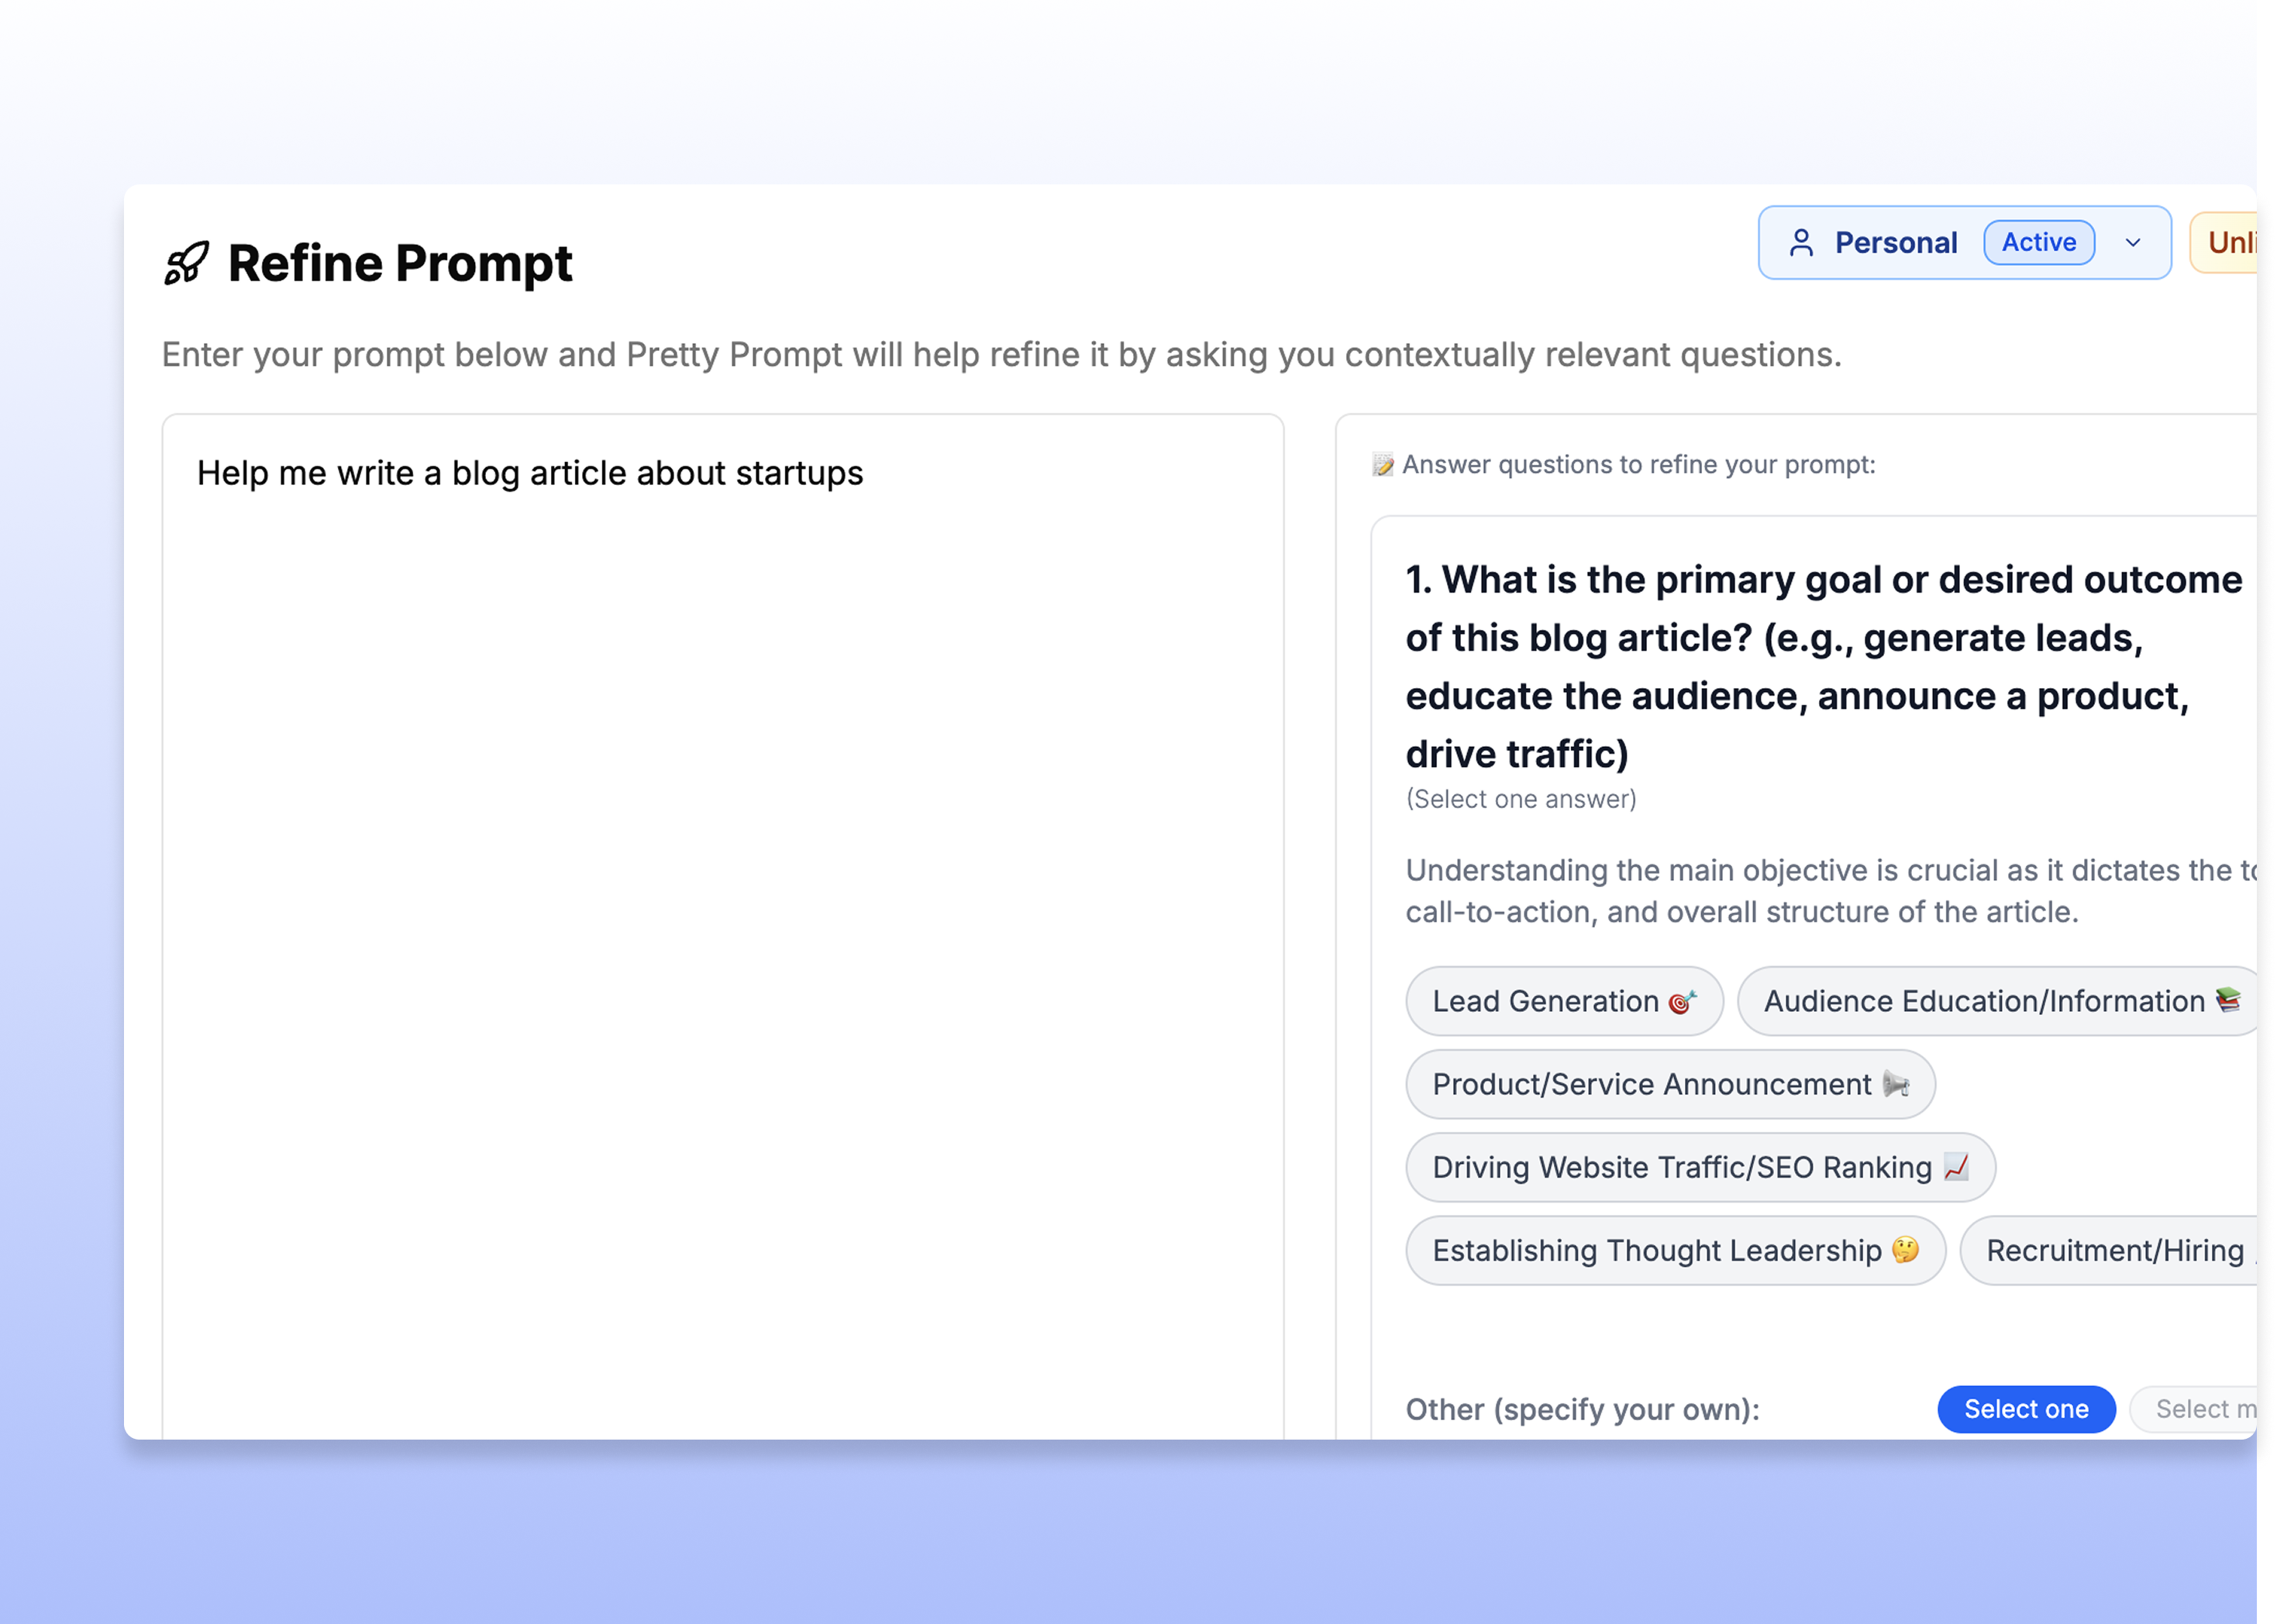Choose Audience Education/Information option
2277x1624 pixels.
pyautogui.click(x=1997, y=1001)
